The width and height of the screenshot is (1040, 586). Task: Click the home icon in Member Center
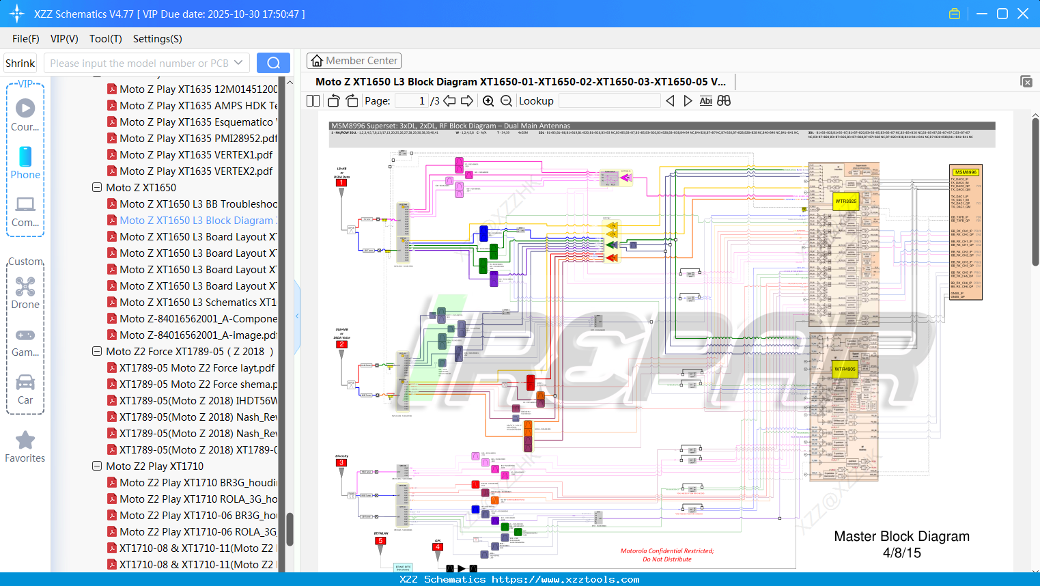(317, 61)
